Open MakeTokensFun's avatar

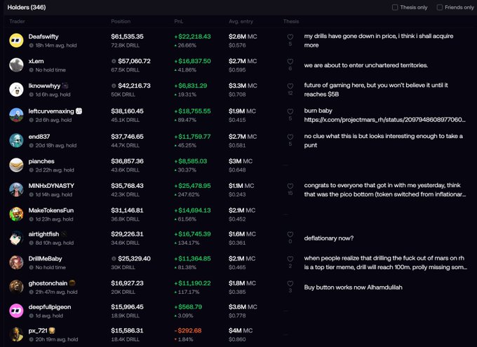click(16, 215)
